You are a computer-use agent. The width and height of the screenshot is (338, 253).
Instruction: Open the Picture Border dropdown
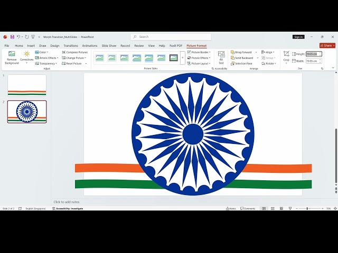pos(199,52)
